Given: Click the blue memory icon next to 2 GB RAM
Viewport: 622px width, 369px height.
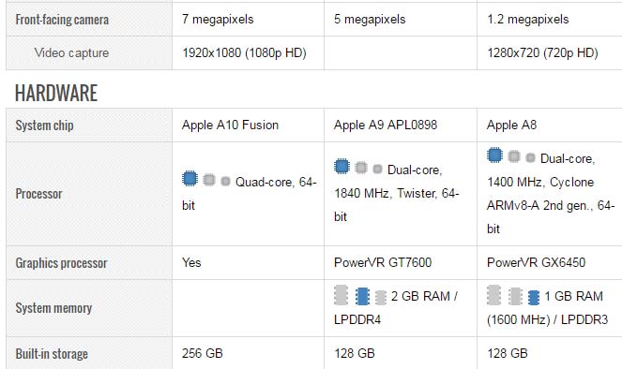Looking at the screenshot, I should coord(362,296).
